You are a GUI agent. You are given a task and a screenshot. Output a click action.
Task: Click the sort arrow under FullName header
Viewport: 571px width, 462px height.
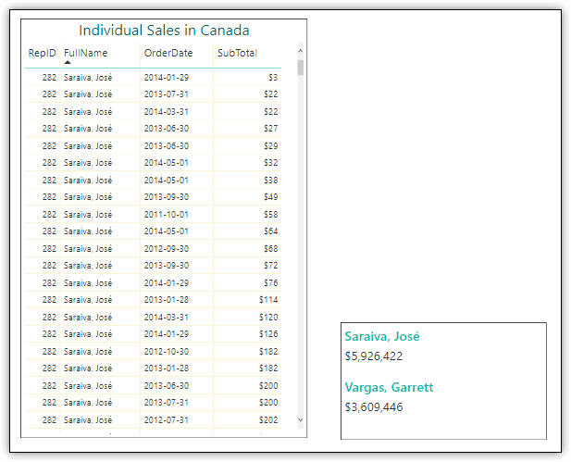[x=68, y=62]
